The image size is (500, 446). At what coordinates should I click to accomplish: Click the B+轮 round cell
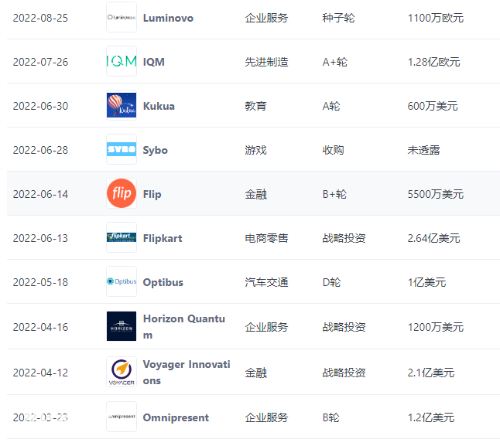point(334,194)
